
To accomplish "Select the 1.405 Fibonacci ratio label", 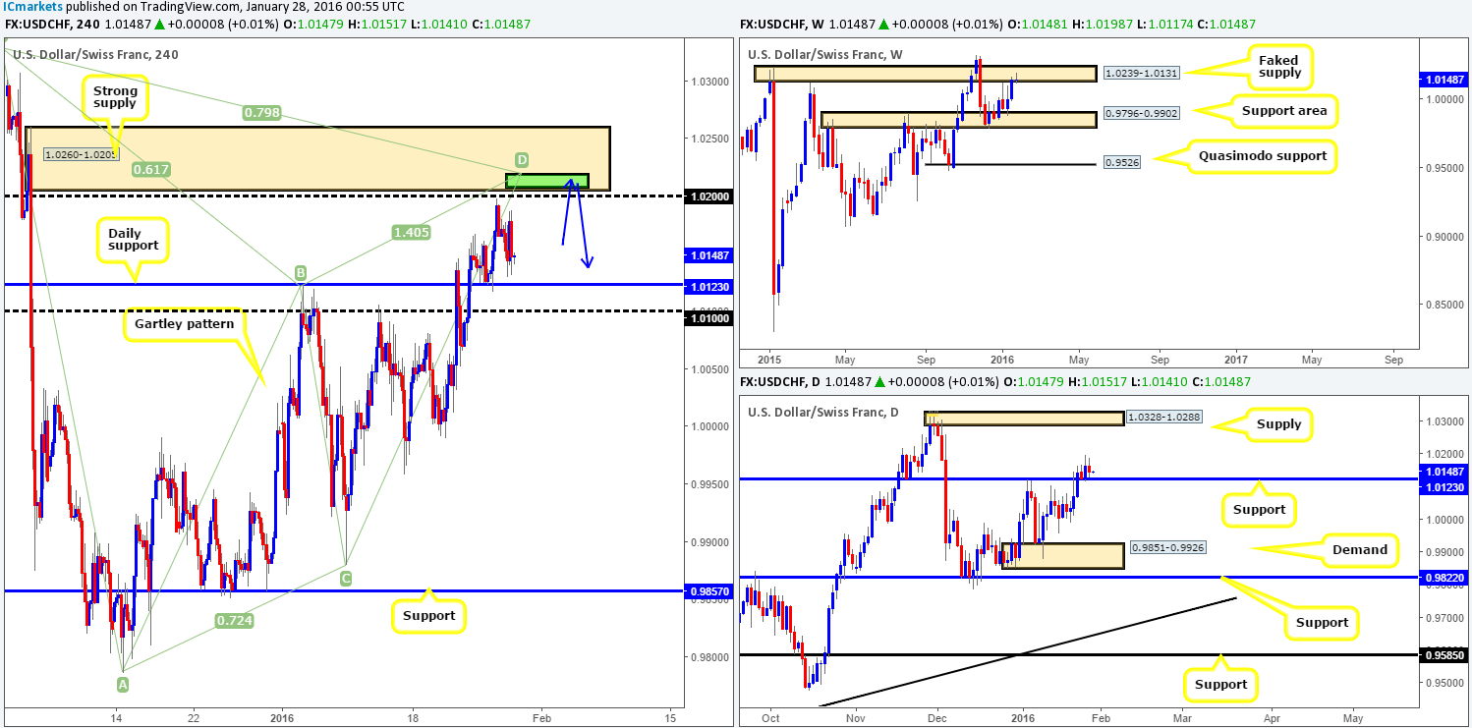I will [411, 232].
